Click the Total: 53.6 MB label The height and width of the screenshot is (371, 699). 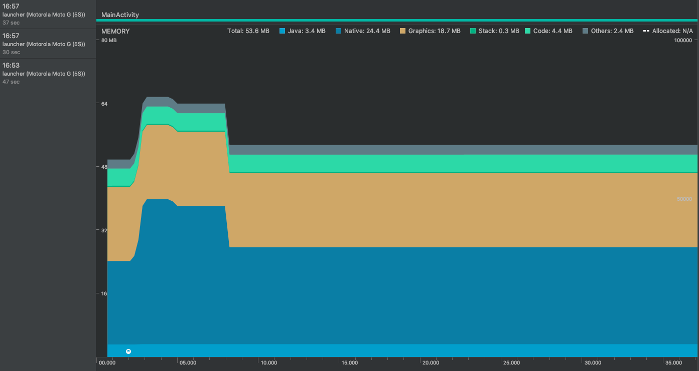coord(248,31)
